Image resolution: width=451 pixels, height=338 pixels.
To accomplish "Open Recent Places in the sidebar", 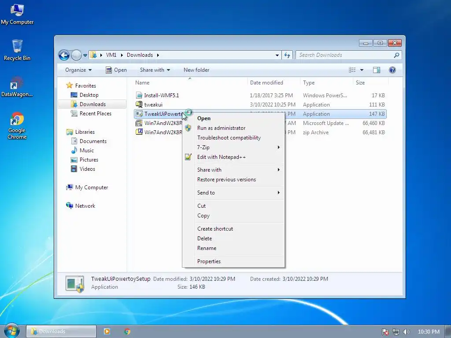I will click(95, 114).
